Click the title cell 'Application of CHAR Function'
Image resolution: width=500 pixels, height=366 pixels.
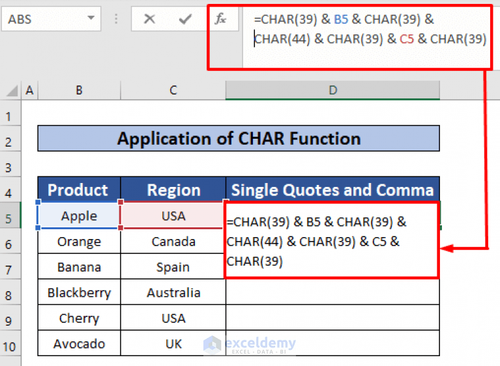pos(239,139)
